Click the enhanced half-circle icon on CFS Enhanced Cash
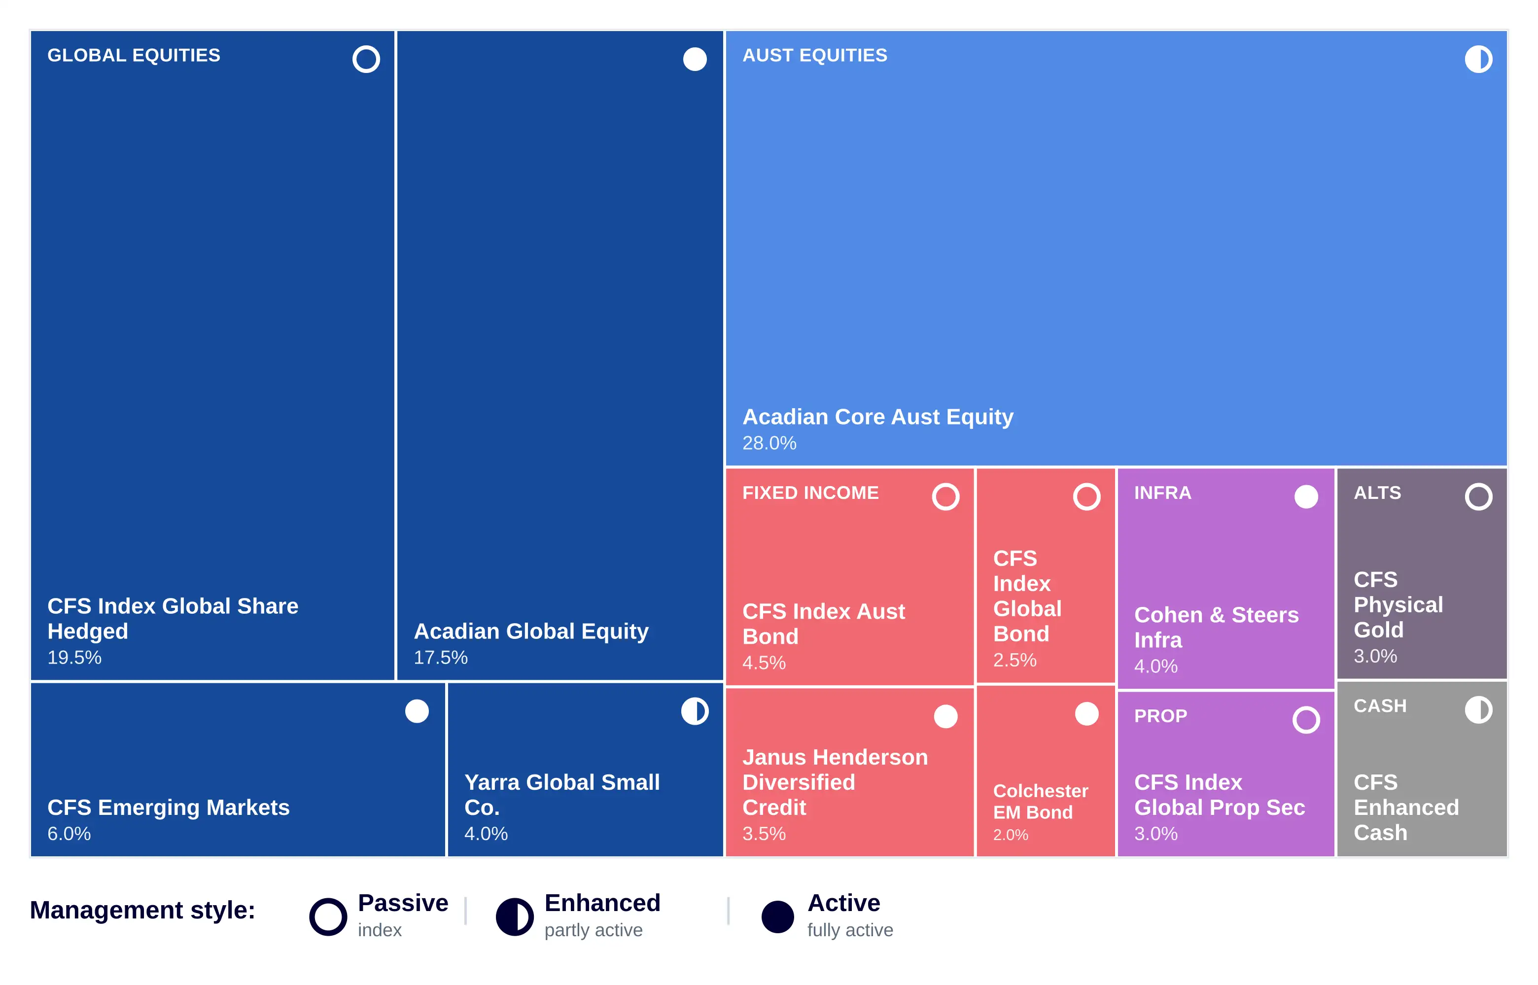The width and height of the screenshot is (1538, 985). (x=1478, y=709)
